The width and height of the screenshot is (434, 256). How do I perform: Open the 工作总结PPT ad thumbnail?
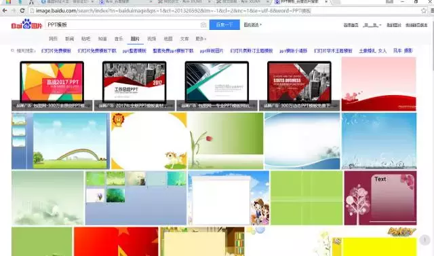tap(134, 84)
